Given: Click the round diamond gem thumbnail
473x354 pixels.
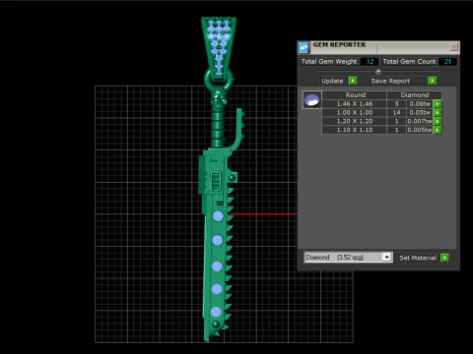Looking at the screenshot, I should click(311, 99).
